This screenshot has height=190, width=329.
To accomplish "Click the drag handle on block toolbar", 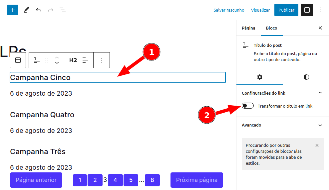I will (x=47, y=60).
